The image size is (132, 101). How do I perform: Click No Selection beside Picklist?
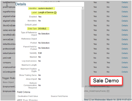[x=44, y=43]
